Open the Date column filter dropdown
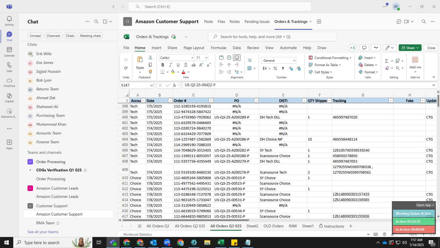 point(170,101)
